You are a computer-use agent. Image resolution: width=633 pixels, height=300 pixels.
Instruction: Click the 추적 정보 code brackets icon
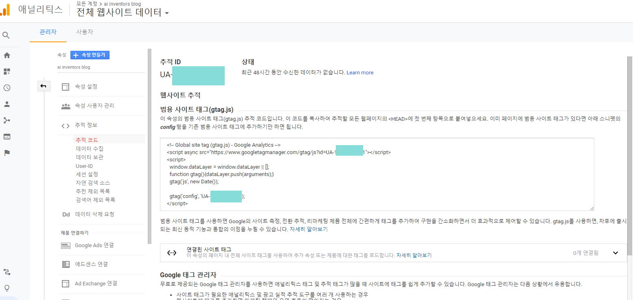pyautogui.click(x=66, y=126)
